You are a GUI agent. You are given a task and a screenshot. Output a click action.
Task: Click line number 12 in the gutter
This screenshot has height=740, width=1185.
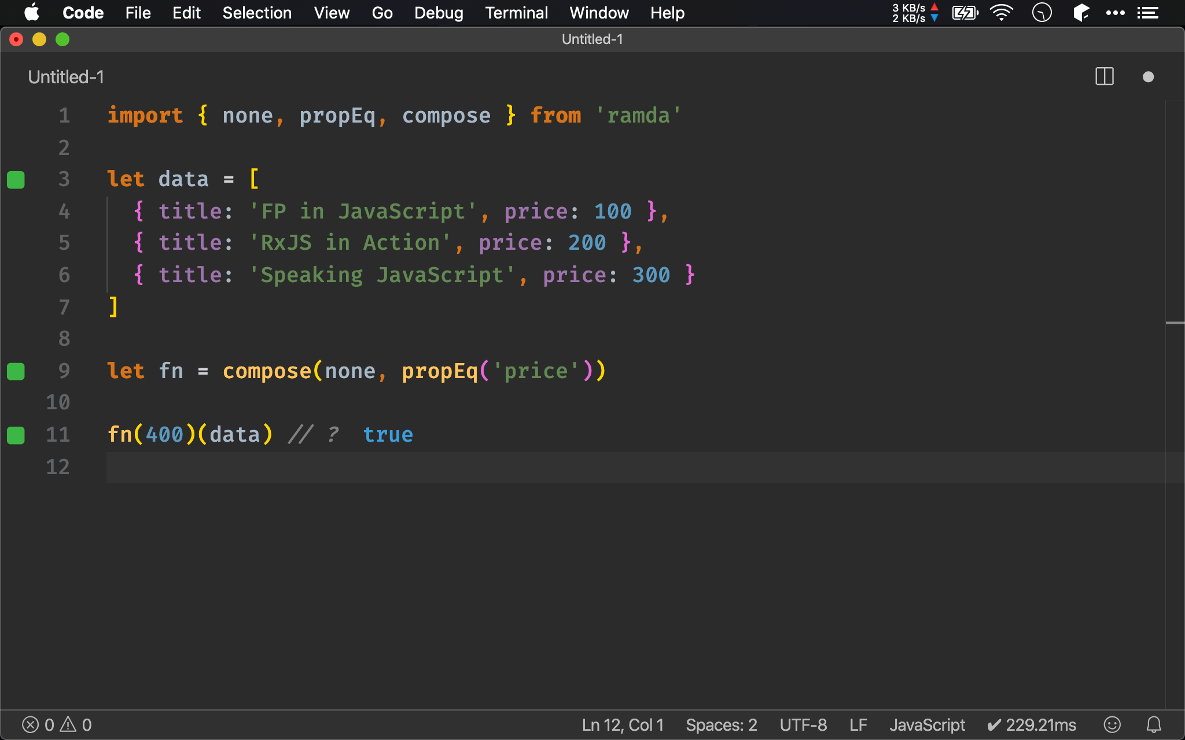tap(58, 467)
